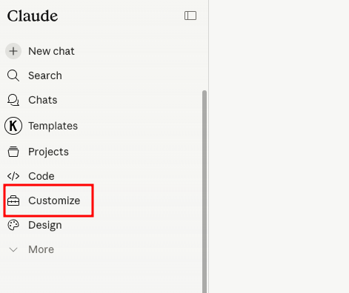Open the Code section
Image resolution: width=349 pixels, height=293 pixels.
click(41, 176)
